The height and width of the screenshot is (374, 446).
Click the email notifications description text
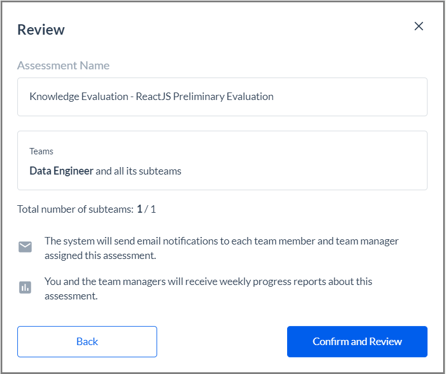pyautogui.click(x=222, y=248)
